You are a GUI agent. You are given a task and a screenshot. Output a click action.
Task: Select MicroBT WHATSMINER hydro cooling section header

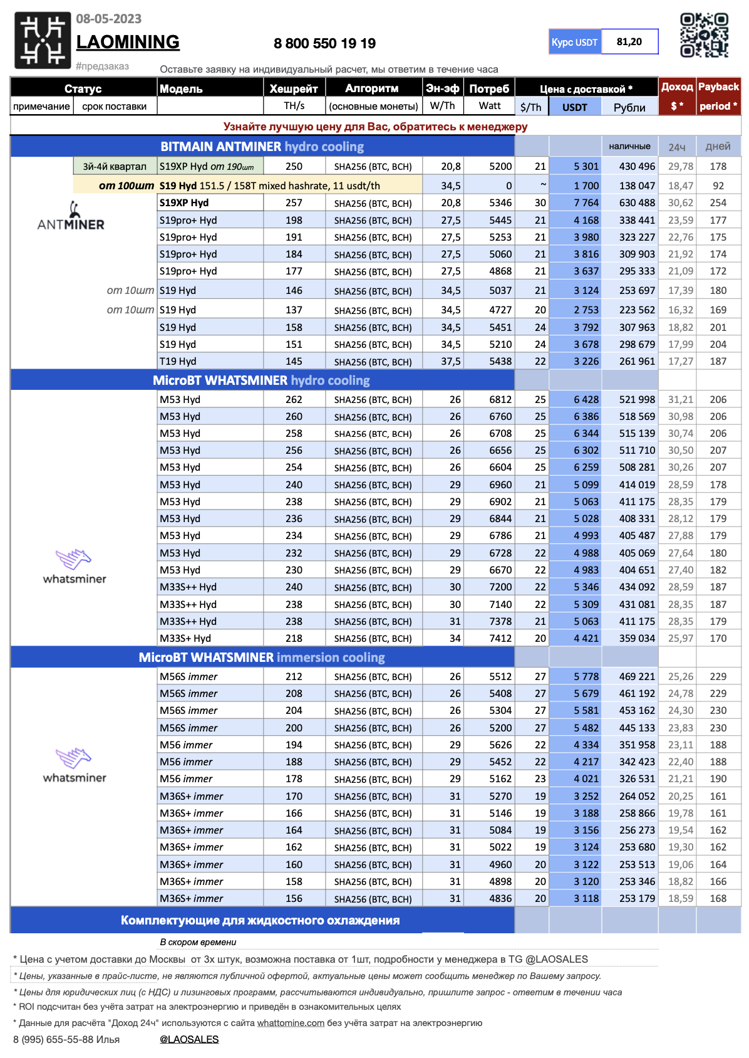(262, 380)
